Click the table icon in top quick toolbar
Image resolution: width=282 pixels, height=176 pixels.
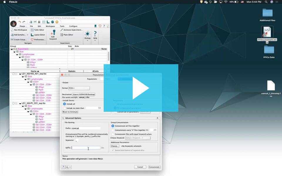tap(44, 22)
